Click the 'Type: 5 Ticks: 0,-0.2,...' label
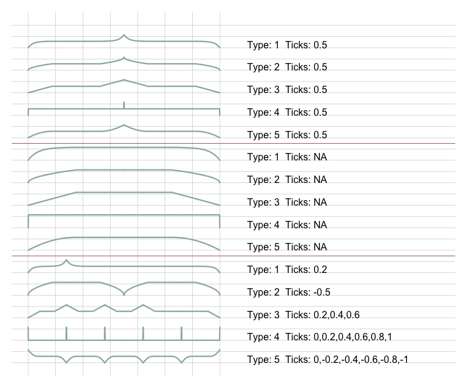The height and width of the screenshot is (388, 467). click(x=327, y=359)
